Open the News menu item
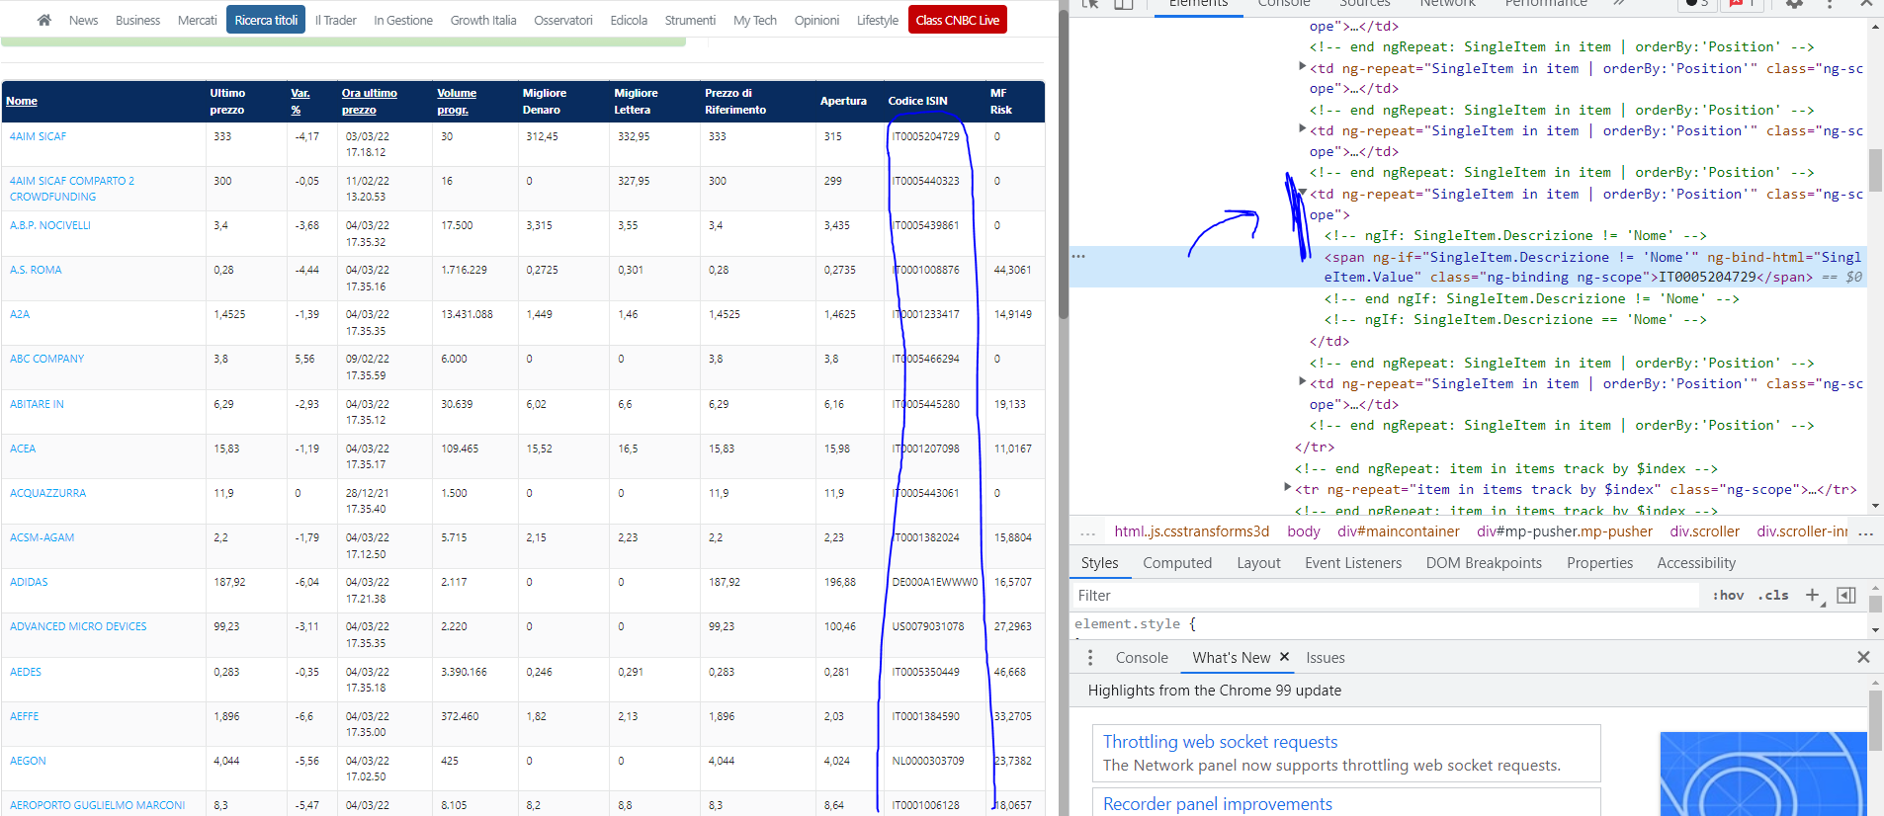 (83, 20)
